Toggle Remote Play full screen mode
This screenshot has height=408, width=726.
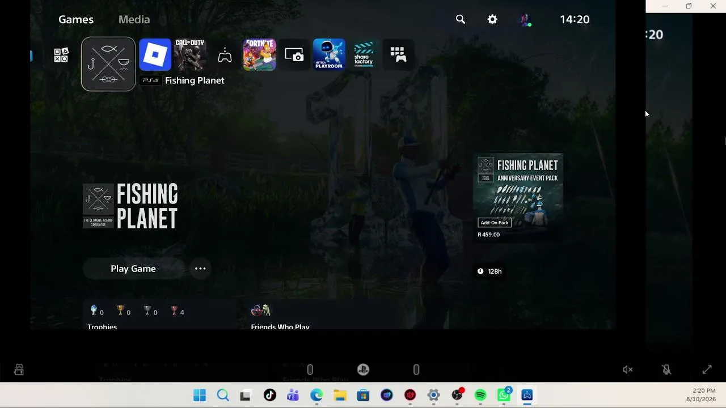707,369
